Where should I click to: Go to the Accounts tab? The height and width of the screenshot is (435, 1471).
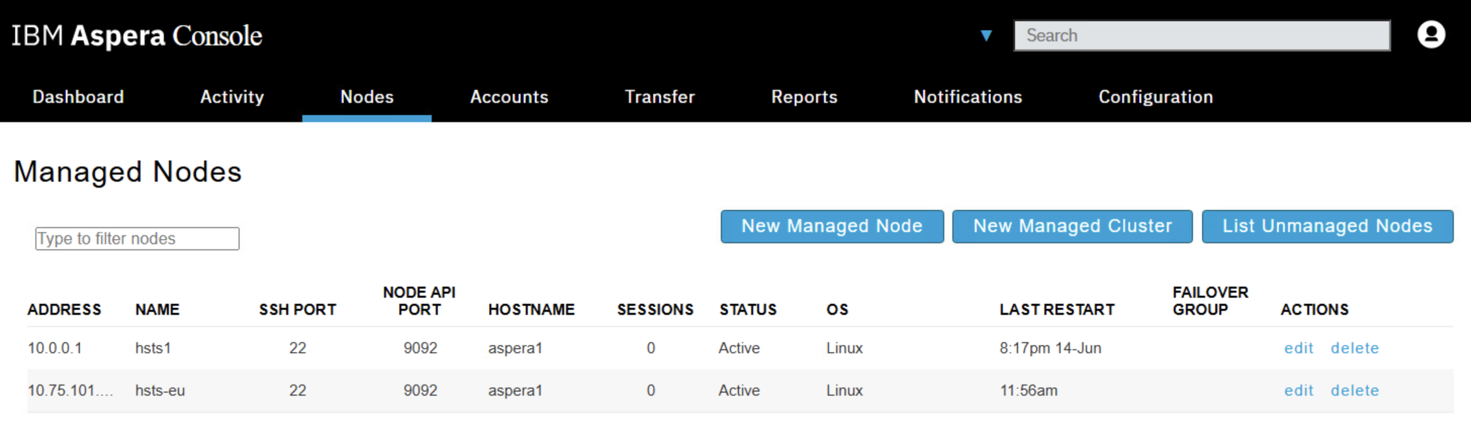point(509,97)
